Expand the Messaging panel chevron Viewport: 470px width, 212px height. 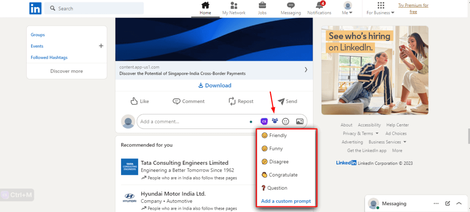459,203
